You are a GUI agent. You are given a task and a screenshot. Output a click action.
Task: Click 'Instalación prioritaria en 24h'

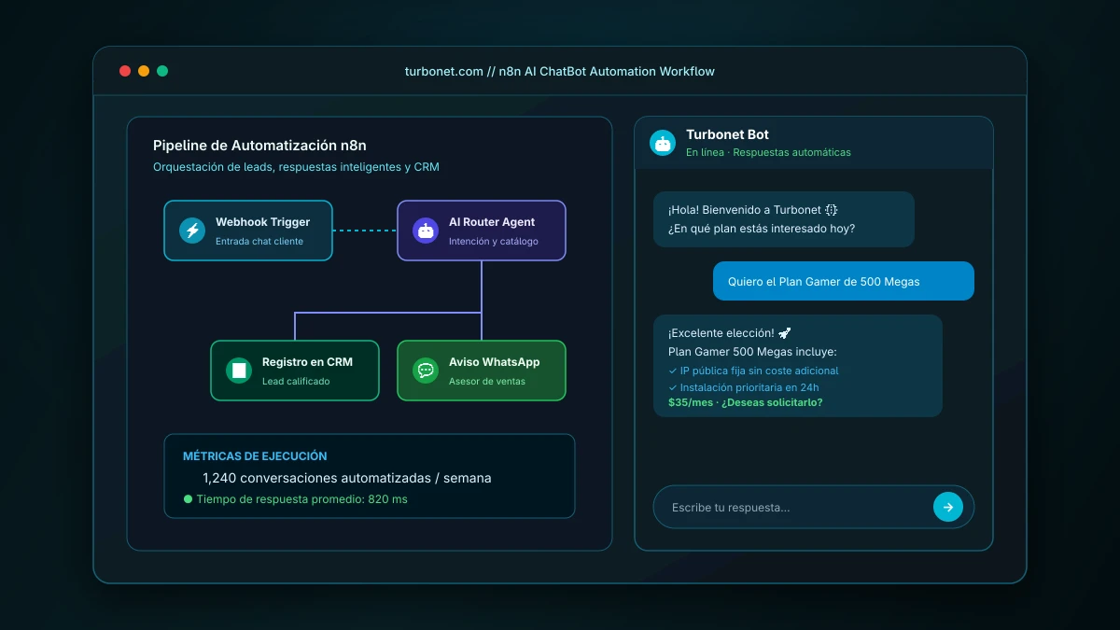click(749, 387)
